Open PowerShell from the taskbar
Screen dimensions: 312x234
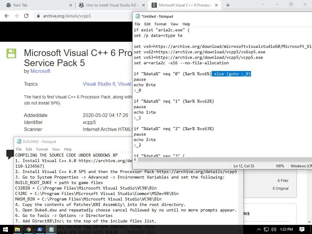pyautogui.click(x=40, y=229)
